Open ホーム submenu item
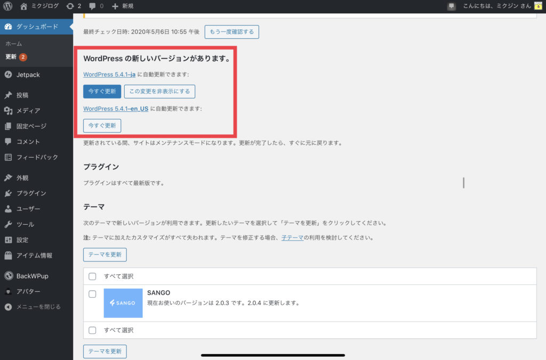The width and height of the screenshot is (546, 360). (13, 44)
